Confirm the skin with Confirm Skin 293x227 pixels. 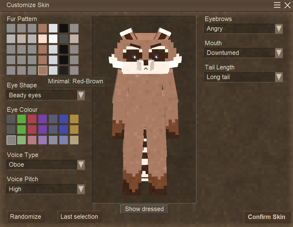pos(267,217)
